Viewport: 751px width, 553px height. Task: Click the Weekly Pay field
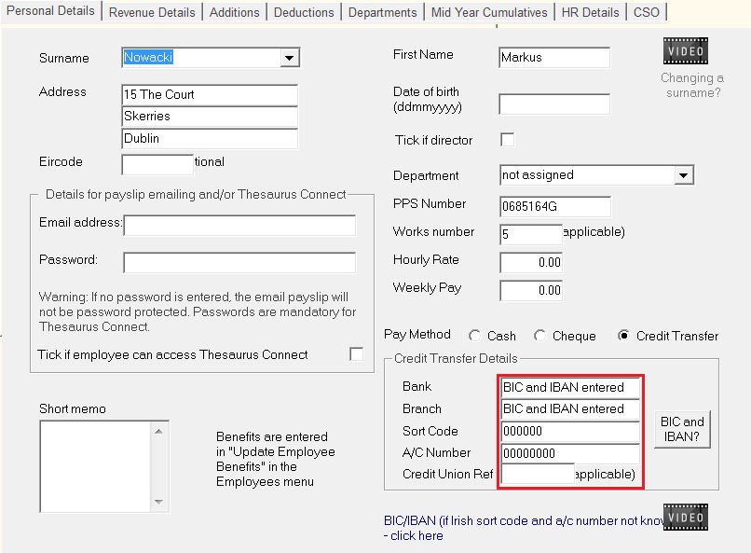pyautogui.click(x=531, y=290)
